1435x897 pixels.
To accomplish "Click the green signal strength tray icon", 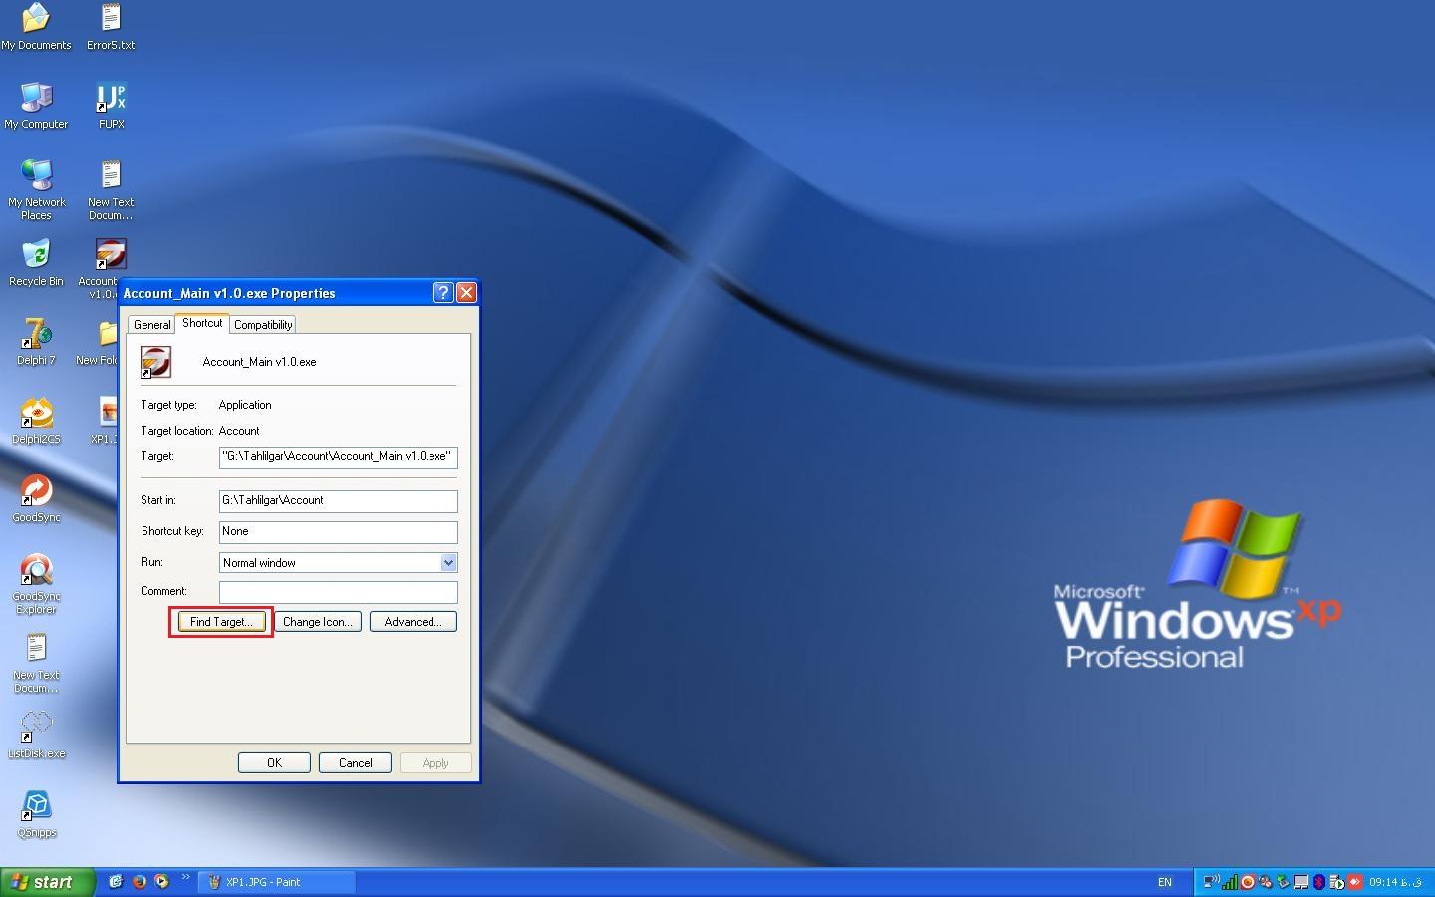I will [1230, 882].
